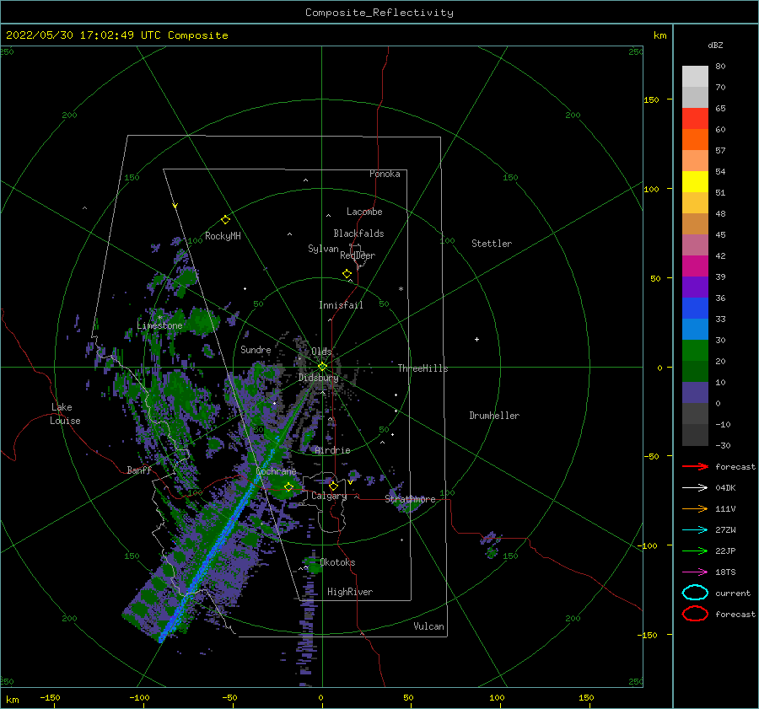Click the red forecast arrow in legend
Image resolution: width=759 pixels, height=709 pixels.
click(x=695, y=466)
